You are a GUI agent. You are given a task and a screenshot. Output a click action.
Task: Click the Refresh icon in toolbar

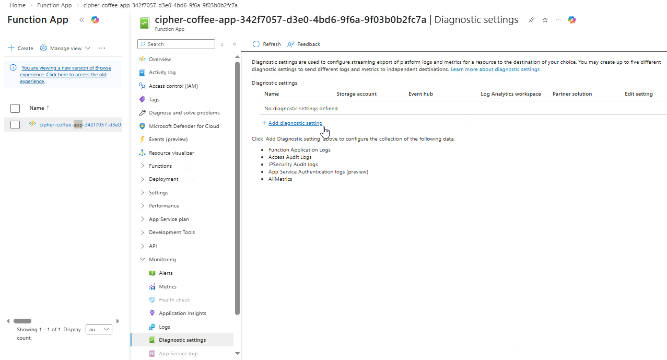point(256,44)
